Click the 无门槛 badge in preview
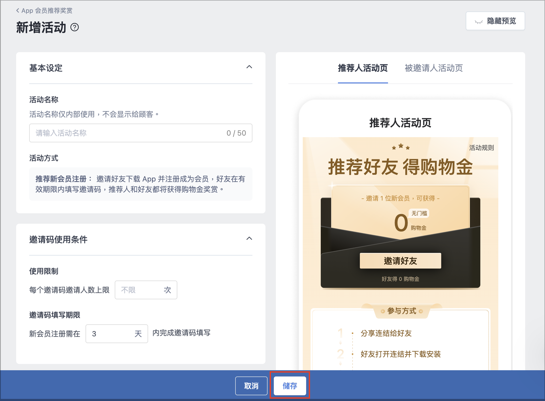The height and width of the screenshot is (401, 545). coord(419,213)
